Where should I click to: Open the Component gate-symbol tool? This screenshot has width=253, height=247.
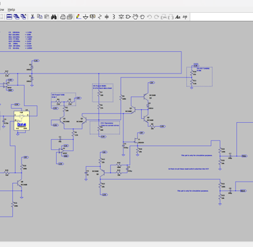tap(128, 17)
